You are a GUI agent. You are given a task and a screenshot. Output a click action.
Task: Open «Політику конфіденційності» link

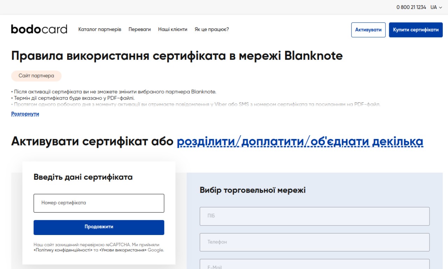(63, 250)
